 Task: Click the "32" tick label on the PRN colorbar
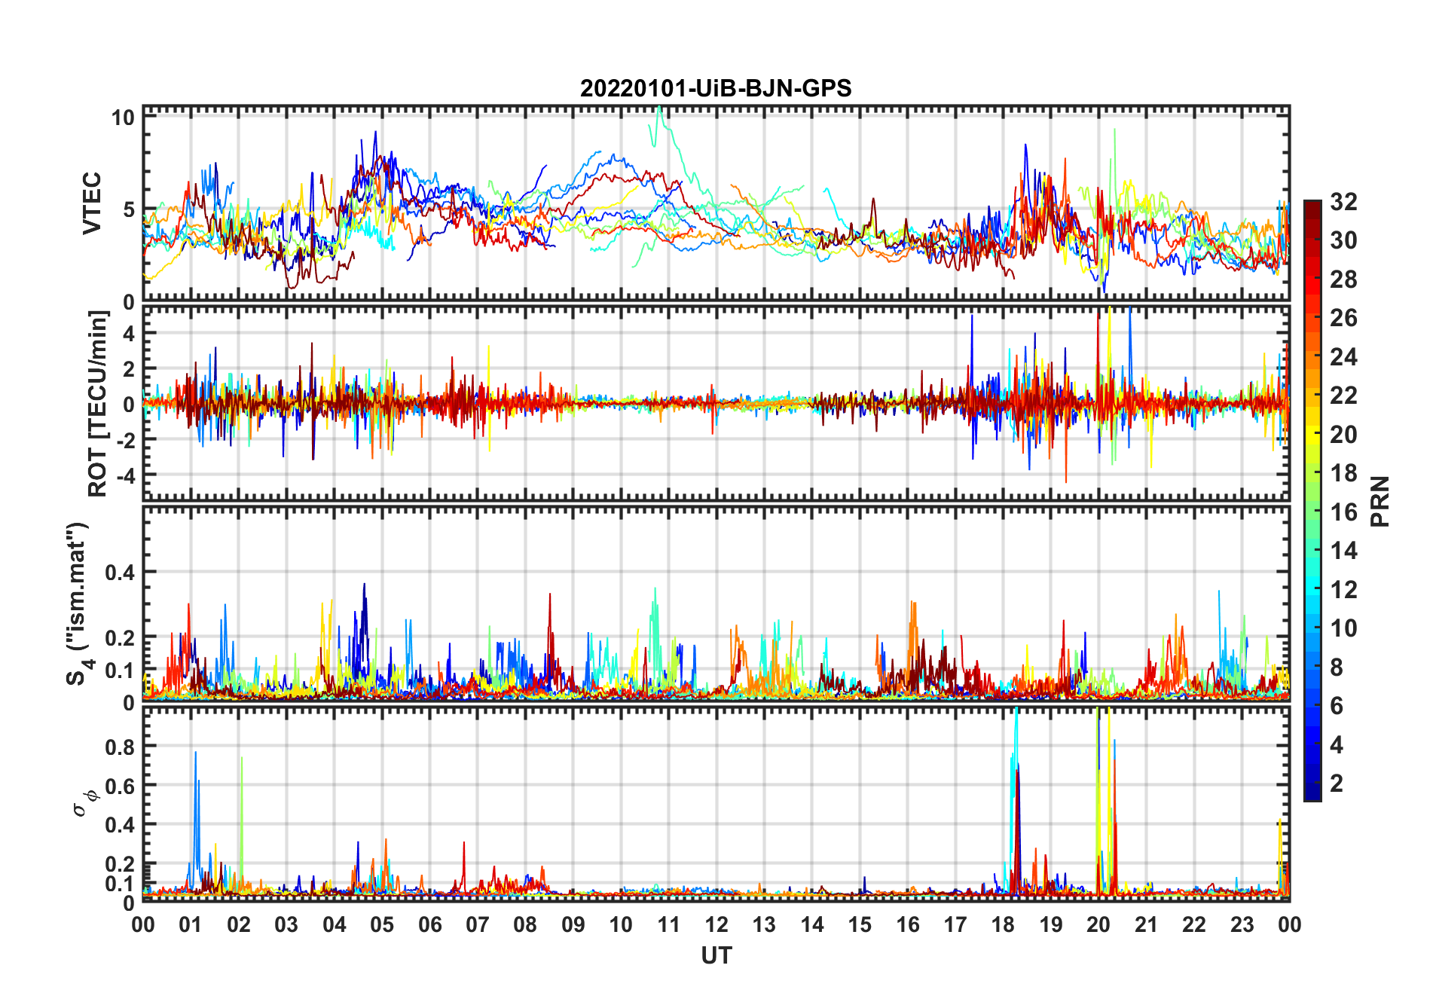coord(1343,202)
